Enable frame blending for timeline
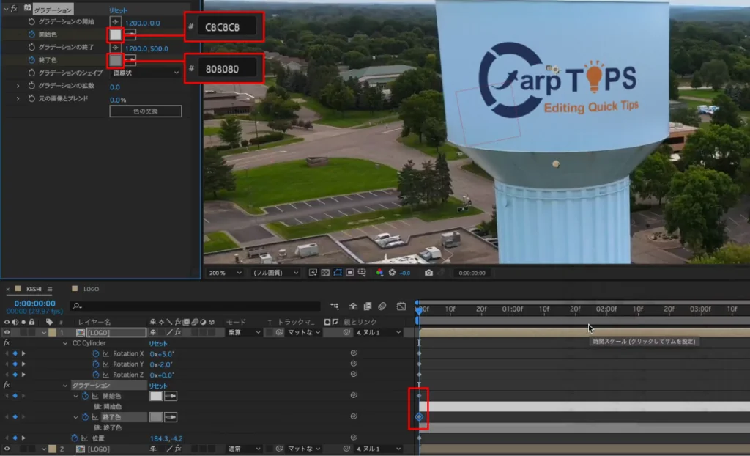 (368, 306)
